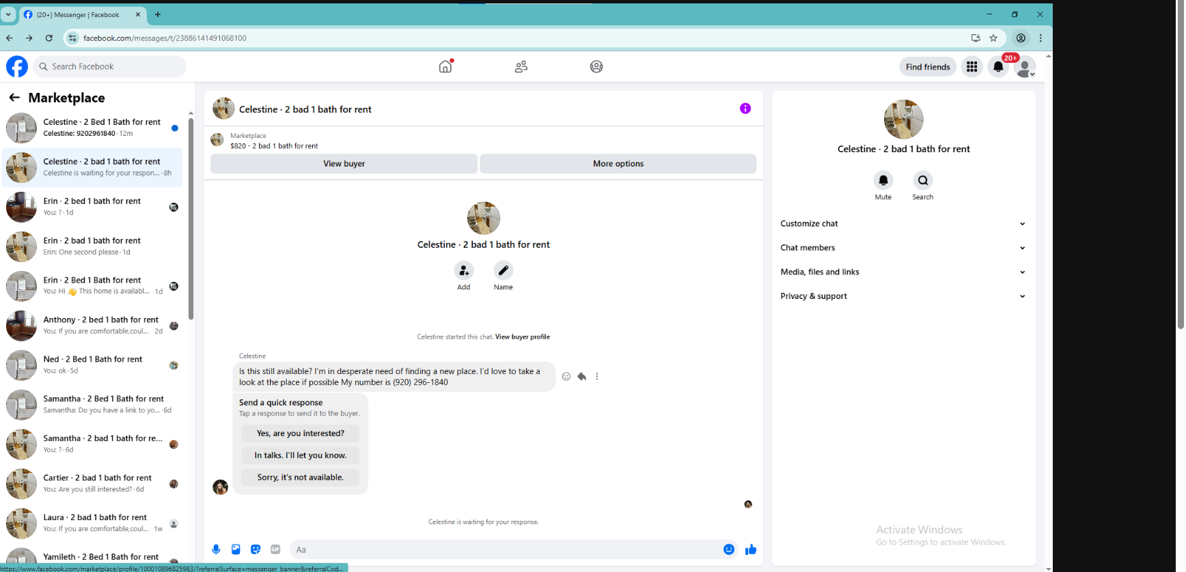
Task: Click the large listing photo in right panel
Action: pos(903,119)
